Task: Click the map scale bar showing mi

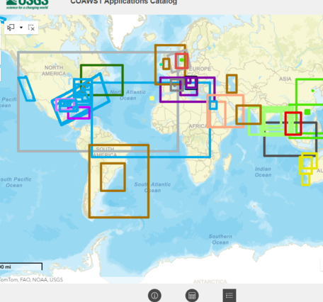Action: click(21, 267)
